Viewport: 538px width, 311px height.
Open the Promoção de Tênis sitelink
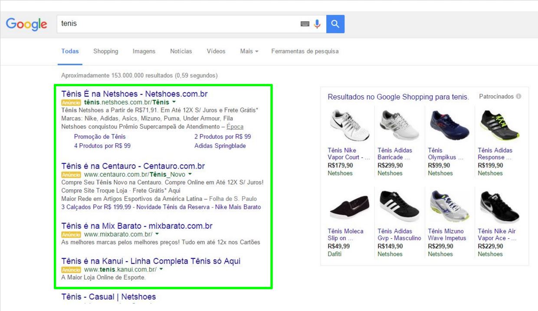coord(100,136)
